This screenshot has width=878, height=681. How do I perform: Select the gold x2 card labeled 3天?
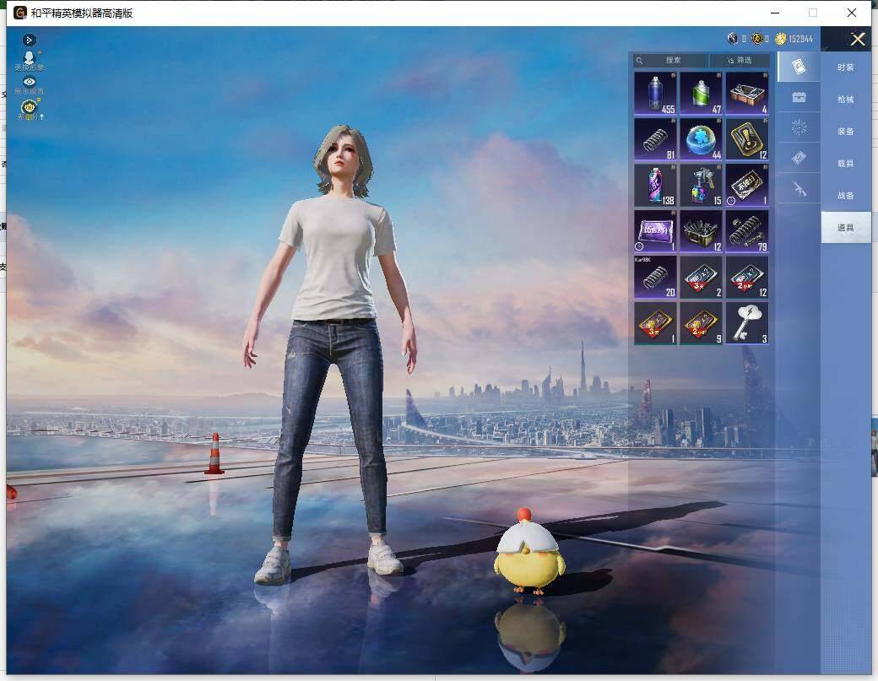(x=655, y=323)
